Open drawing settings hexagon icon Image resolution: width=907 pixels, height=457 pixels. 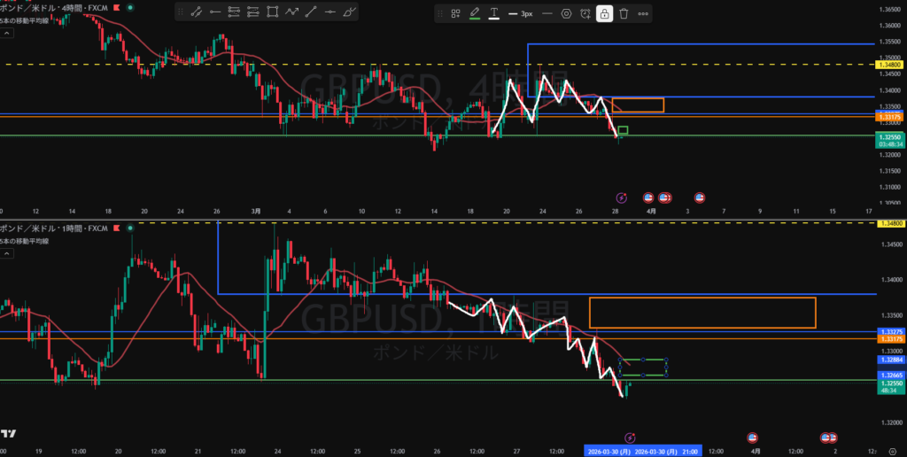(567, 14)
